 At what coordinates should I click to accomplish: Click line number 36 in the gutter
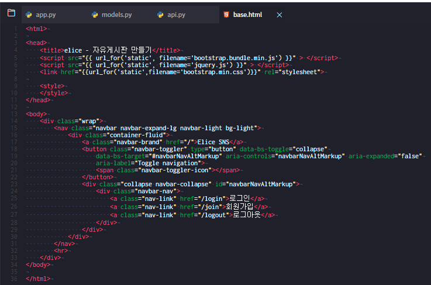pyautogui.click(x=14, y=279)
